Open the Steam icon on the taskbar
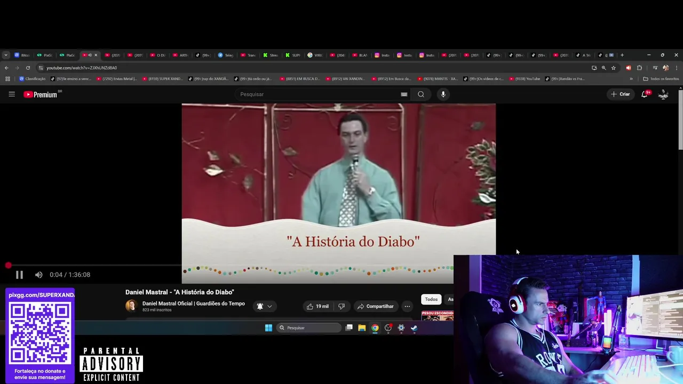 tap(414, 328)
